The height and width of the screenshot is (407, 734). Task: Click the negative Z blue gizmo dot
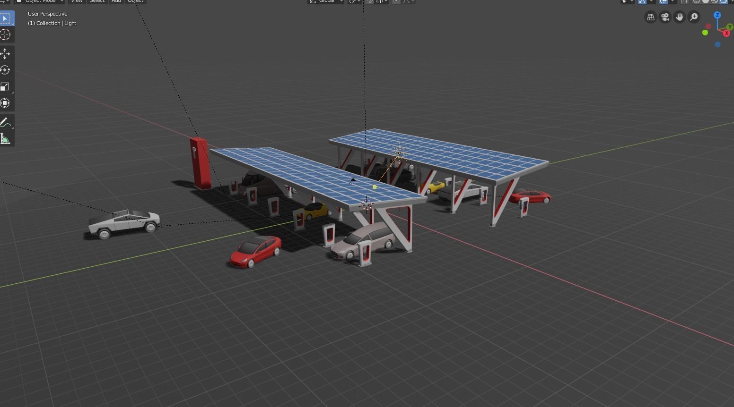click(x=717, y=44)
